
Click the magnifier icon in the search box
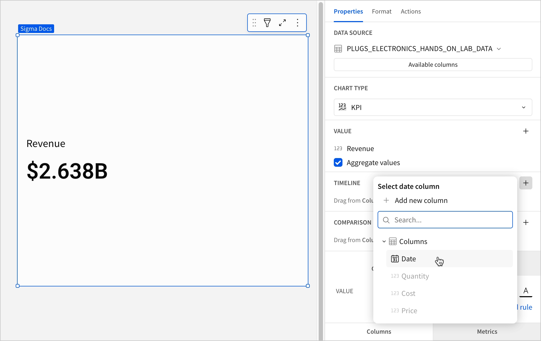tap(386, 220)
